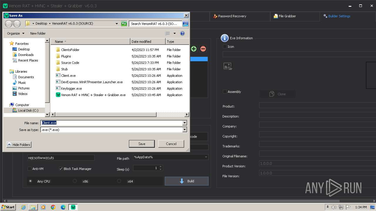Open the dialog help question mark icon
The width and height of the screenshot is (376, 211).
coord(182,33)
